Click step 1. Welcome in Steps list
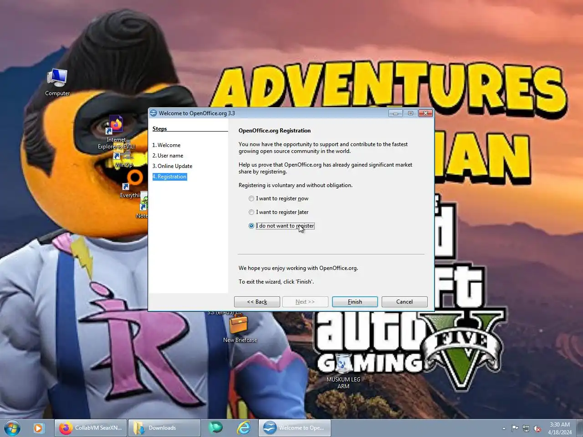 click(166, 145)
